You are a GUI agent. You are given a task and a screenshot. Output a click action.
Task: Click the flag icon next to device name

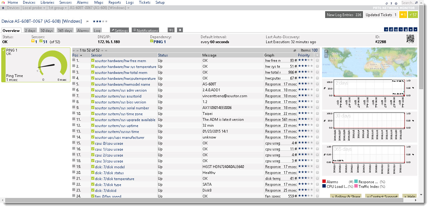[87, 21]
